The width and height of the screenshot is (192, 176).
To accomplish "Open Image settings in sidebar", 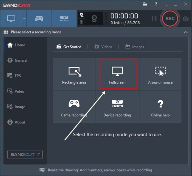I will (x=25, y=107).
